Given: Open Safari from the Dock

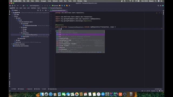Looking at the screenshot, I should tap(51, 94).
